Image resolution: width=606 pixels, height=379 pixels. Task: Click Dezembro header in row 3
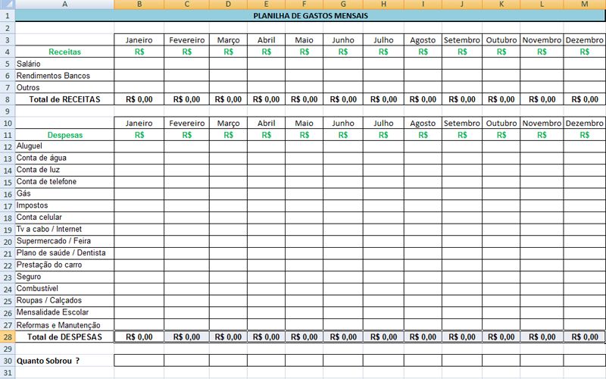[x=584, y=40]
